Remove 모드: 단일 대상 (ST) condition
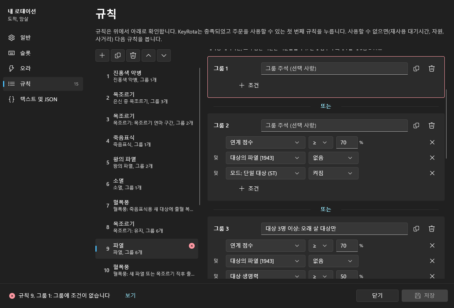454x308 pixels. click(x=432, y=173)
